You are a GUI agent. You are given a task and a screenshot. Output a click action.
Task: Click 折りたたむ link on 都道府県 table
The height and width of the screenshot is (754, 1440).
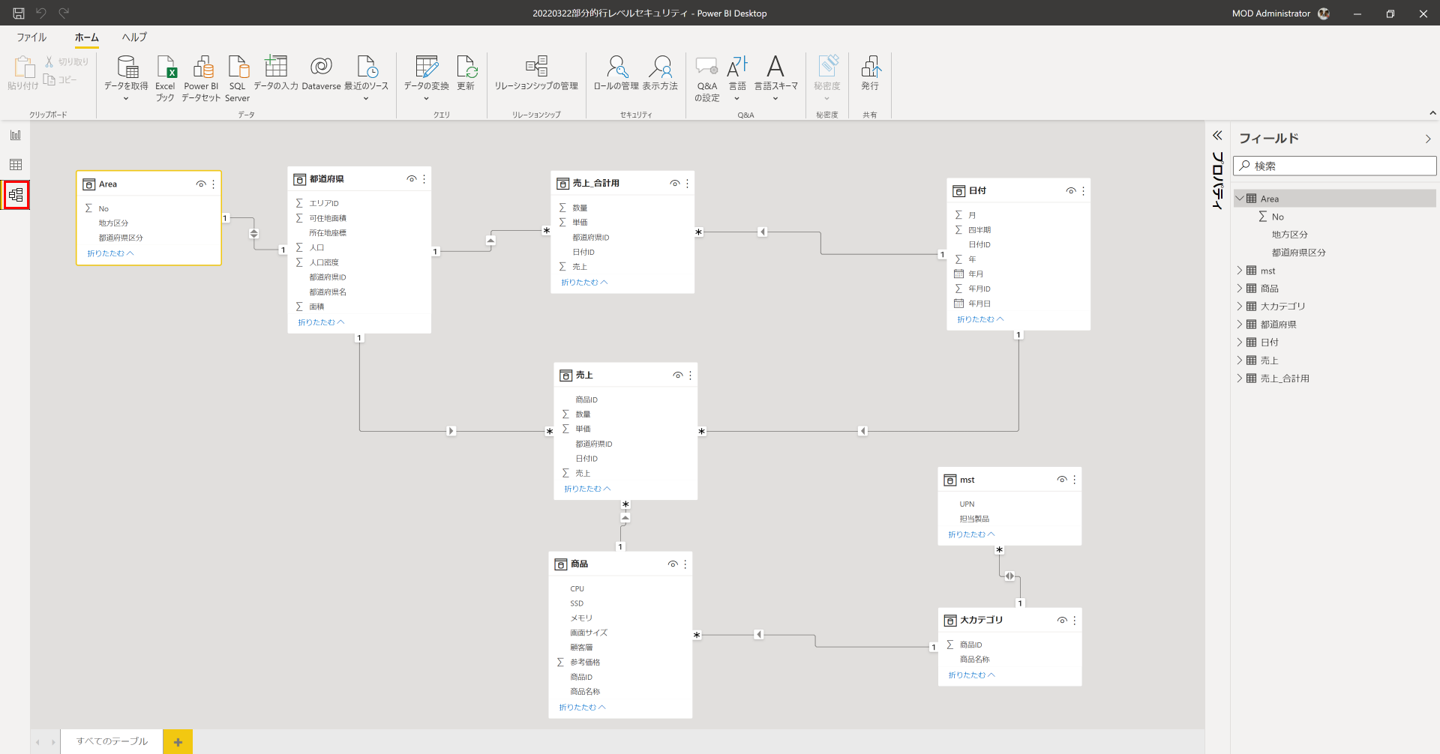[320, 322]
